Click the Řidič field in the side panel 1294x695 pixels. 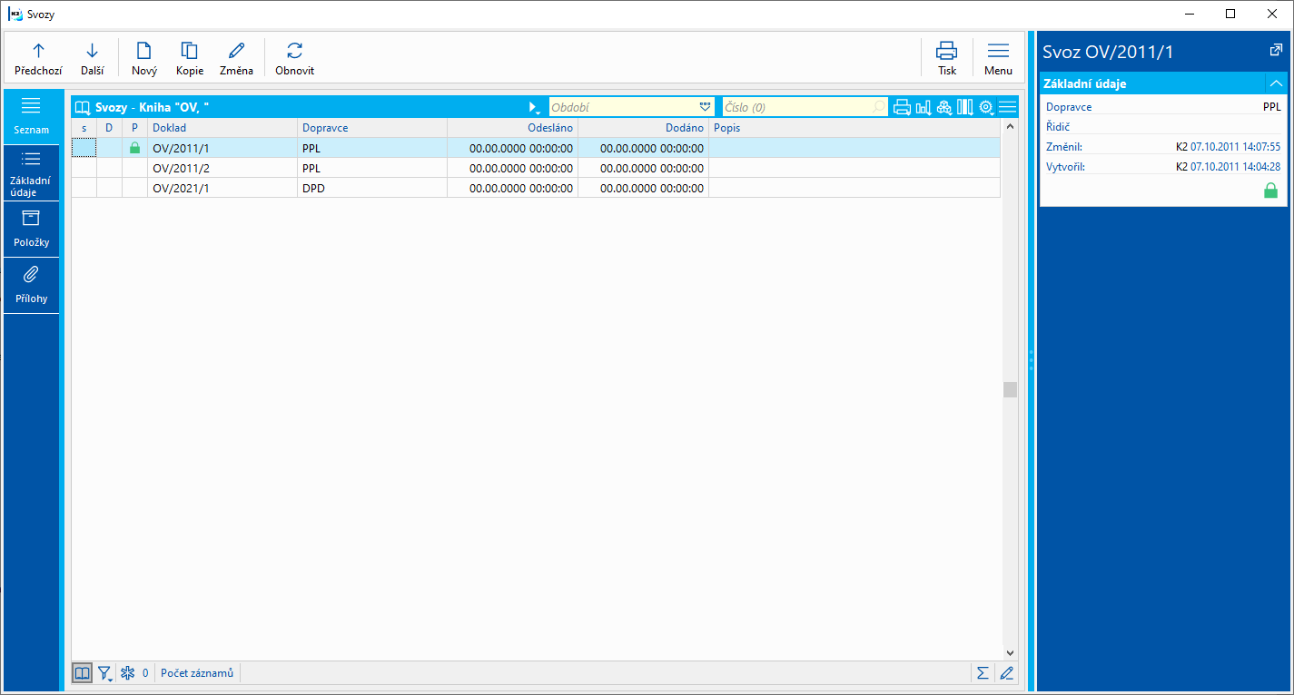pyautogui.click(x=1163, y=127)
